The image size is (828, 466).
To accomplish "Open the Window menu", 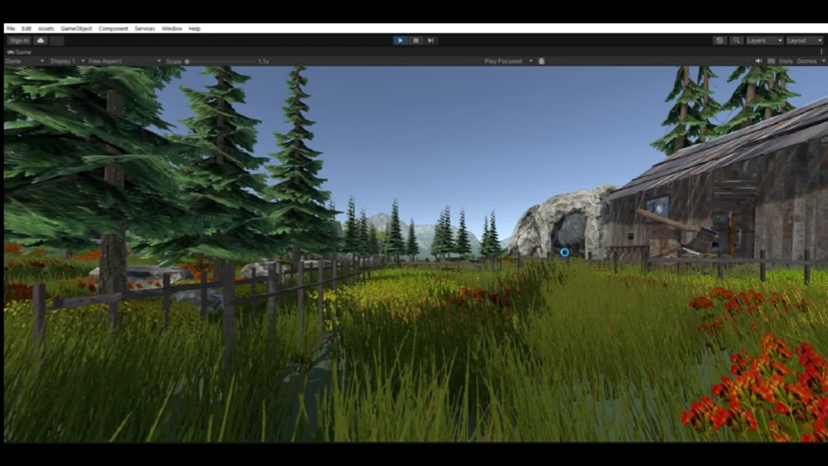I will (x=171, y=28).
